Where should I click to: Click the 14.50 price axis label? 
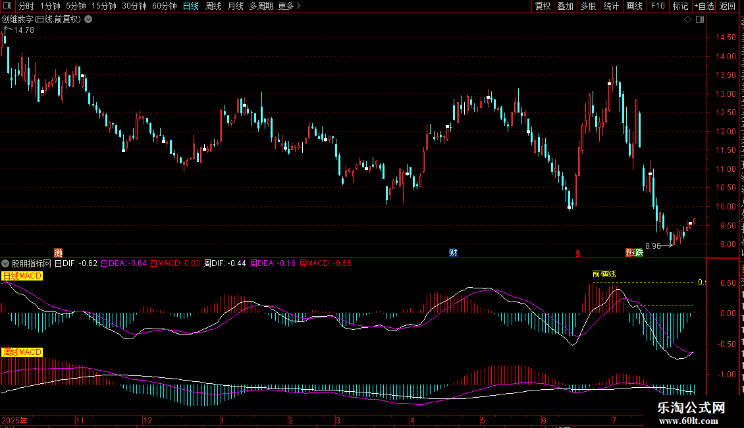point(726,38)
